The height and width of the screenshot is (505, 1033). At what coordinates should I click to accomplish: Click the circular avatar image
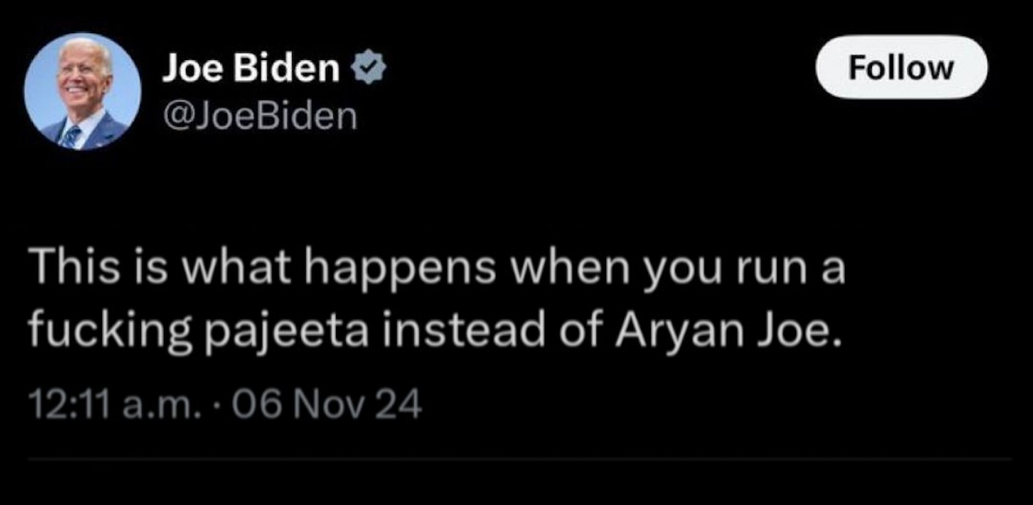point(83,92)
